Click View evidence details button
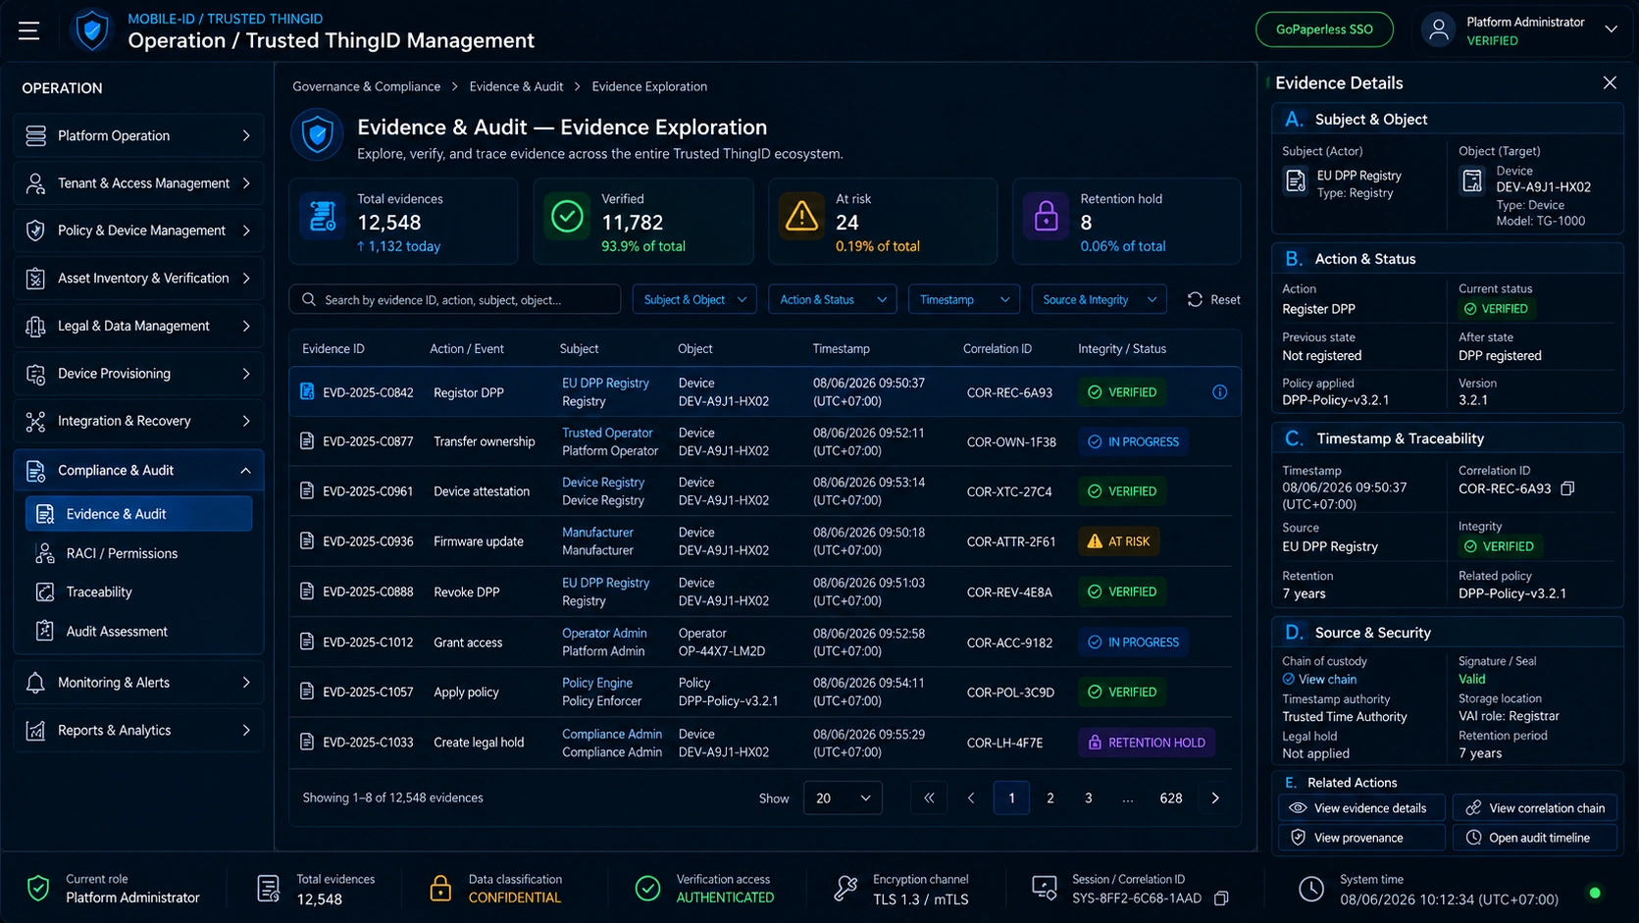1639x923 pixels. 1361,808
